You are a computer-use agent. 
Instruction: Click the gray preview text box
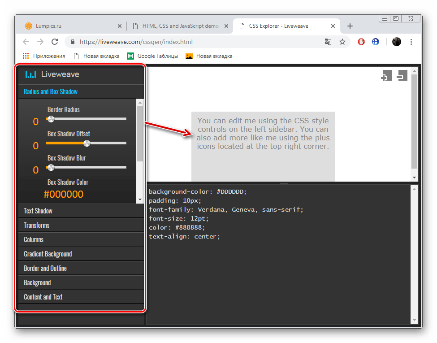point(263,147)
